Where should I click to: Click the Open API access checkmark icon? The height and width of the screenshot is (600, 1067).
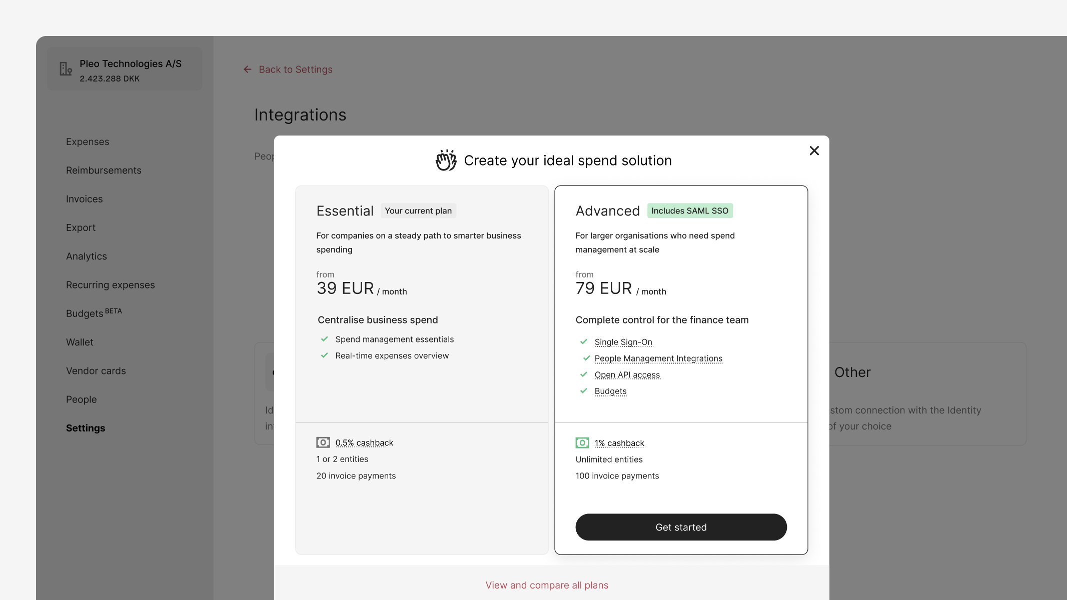pyautogui.click(x=583, y=374)
